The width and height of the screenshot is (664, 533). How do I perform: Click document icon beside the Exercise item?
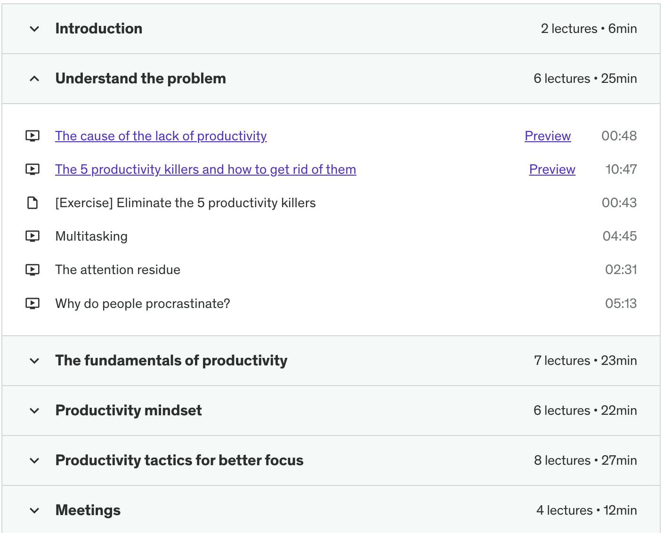coord(32,203)
